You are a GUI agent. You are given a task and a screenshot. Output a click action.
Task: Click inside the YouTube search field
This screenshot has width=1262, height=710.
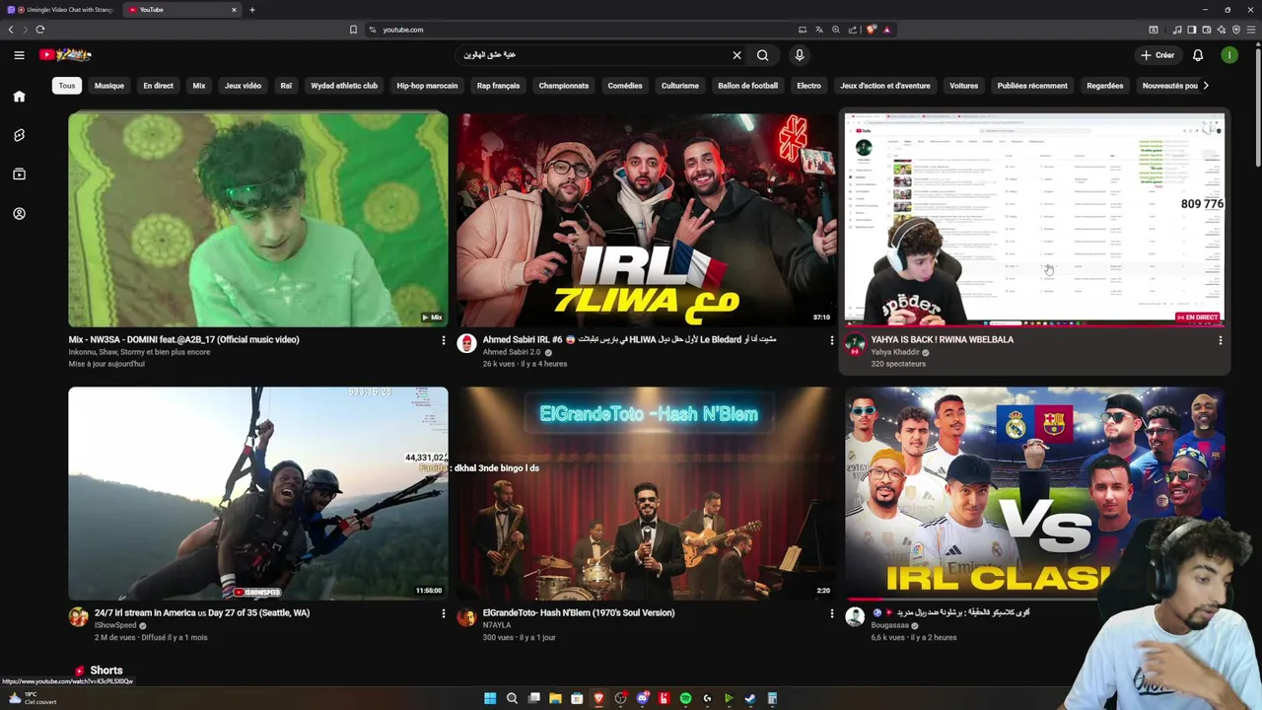tap(592, 55)
